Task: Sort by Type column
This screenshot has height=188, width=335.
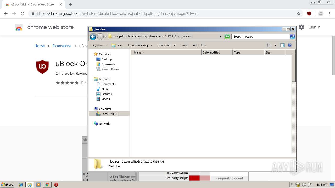Action: click(248, 52)
